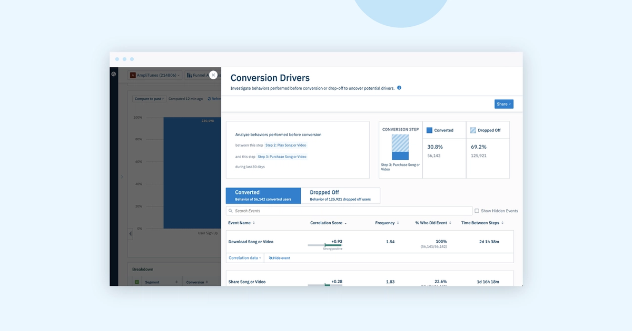Click the Converted legend color swatch
Viewport: 632px width, 331px height.
click(429, 130)
